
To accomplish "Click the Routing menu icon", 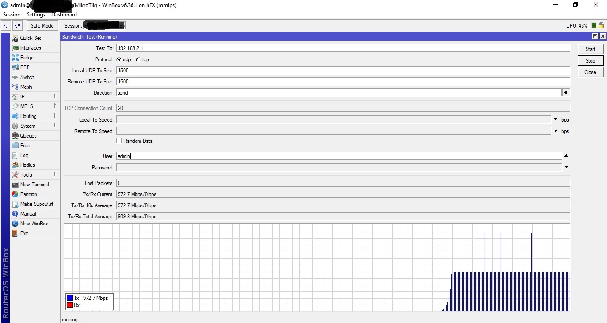I will (x=15, y=116).
